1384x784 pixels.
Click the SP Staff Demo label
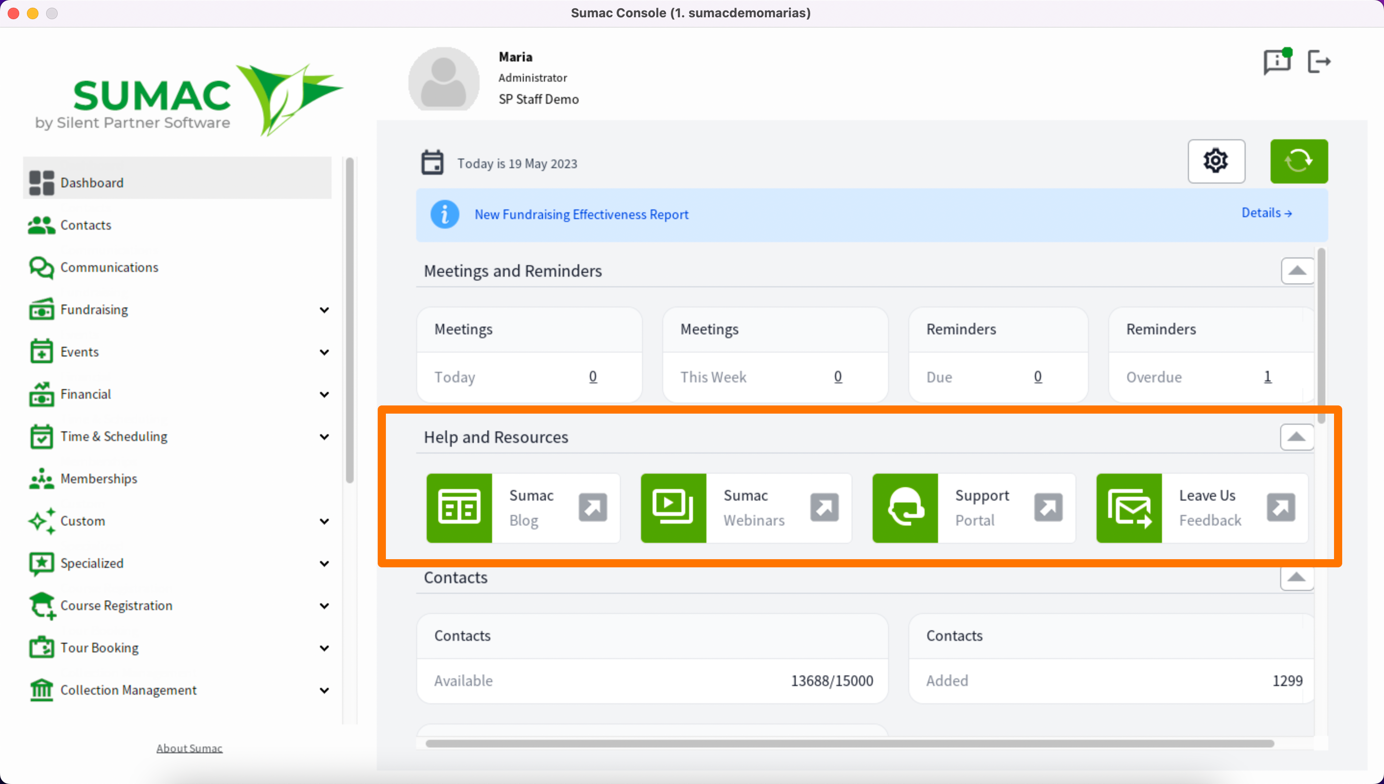coord(539,99)
